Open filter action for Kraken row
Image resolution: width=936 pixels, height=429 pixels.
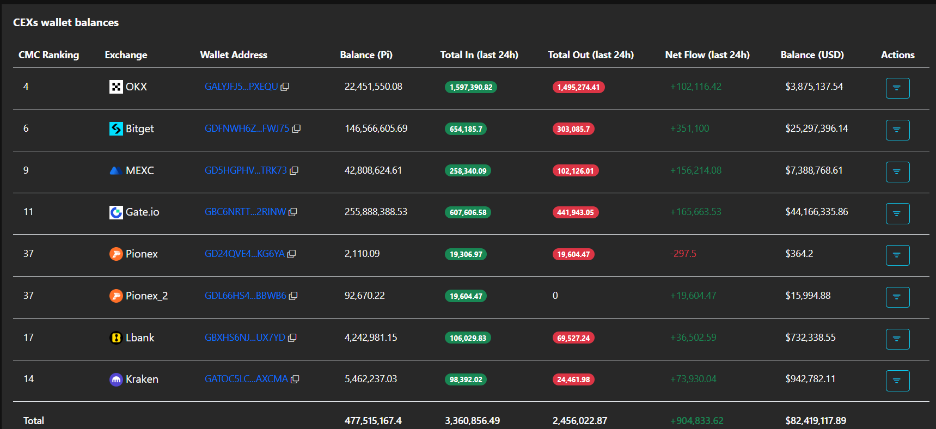point(897,381)
